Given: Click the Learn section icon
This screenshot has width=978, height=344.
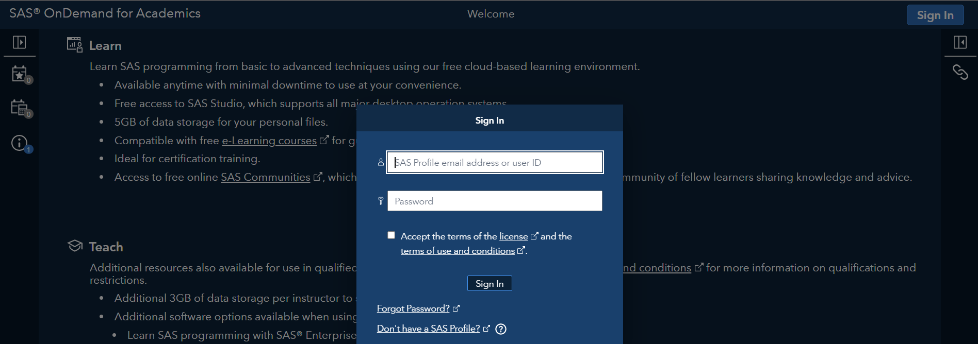Looking at the screenshot, I should (x=75, y=45).
